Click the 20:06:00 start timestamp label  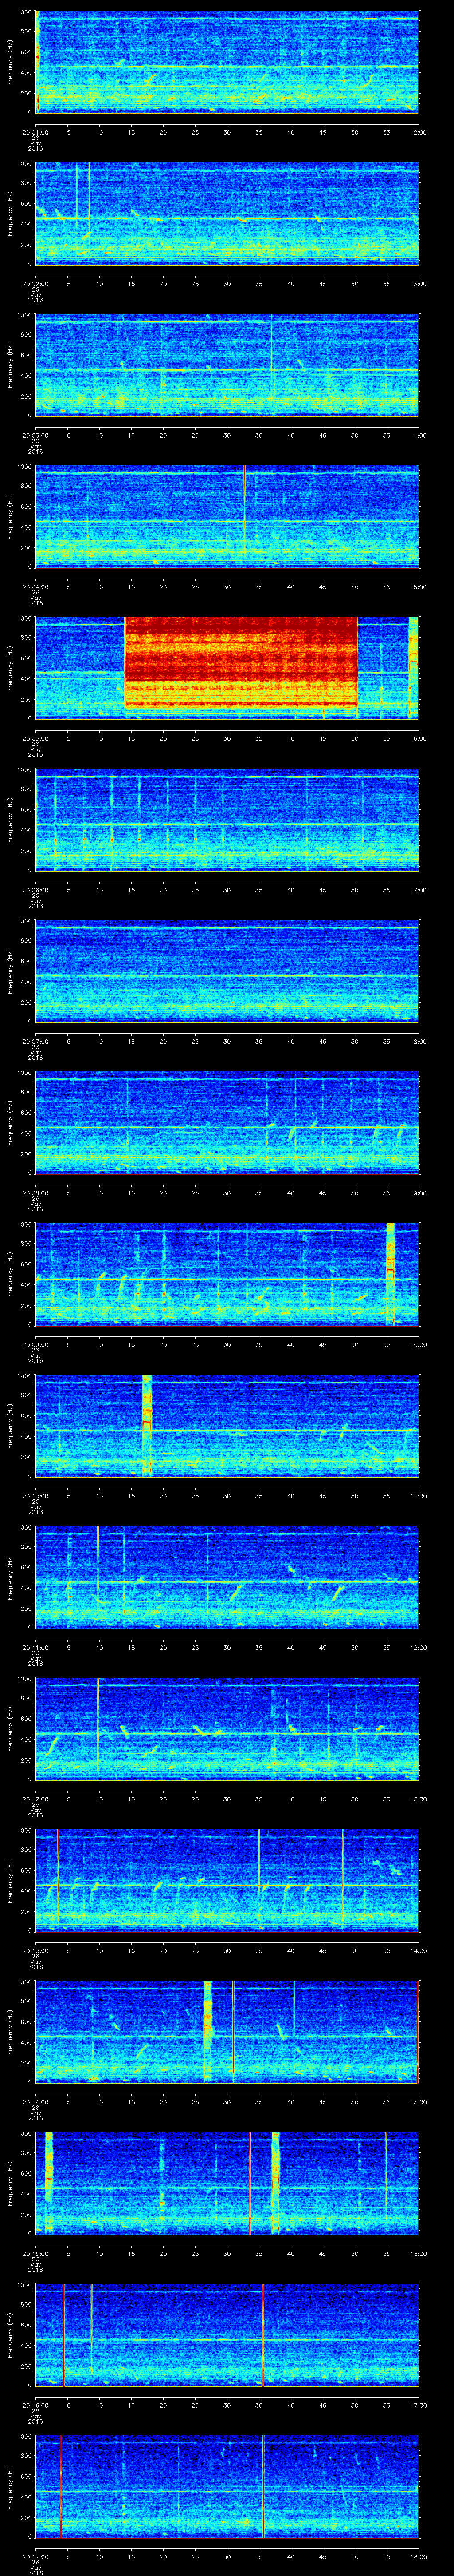[x=35, y=890]
